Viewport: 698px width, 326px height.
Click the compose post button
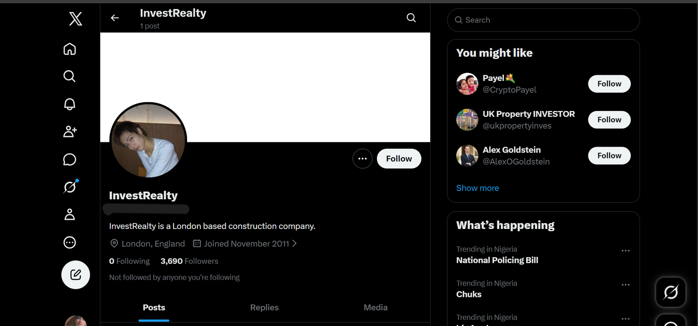75,275
